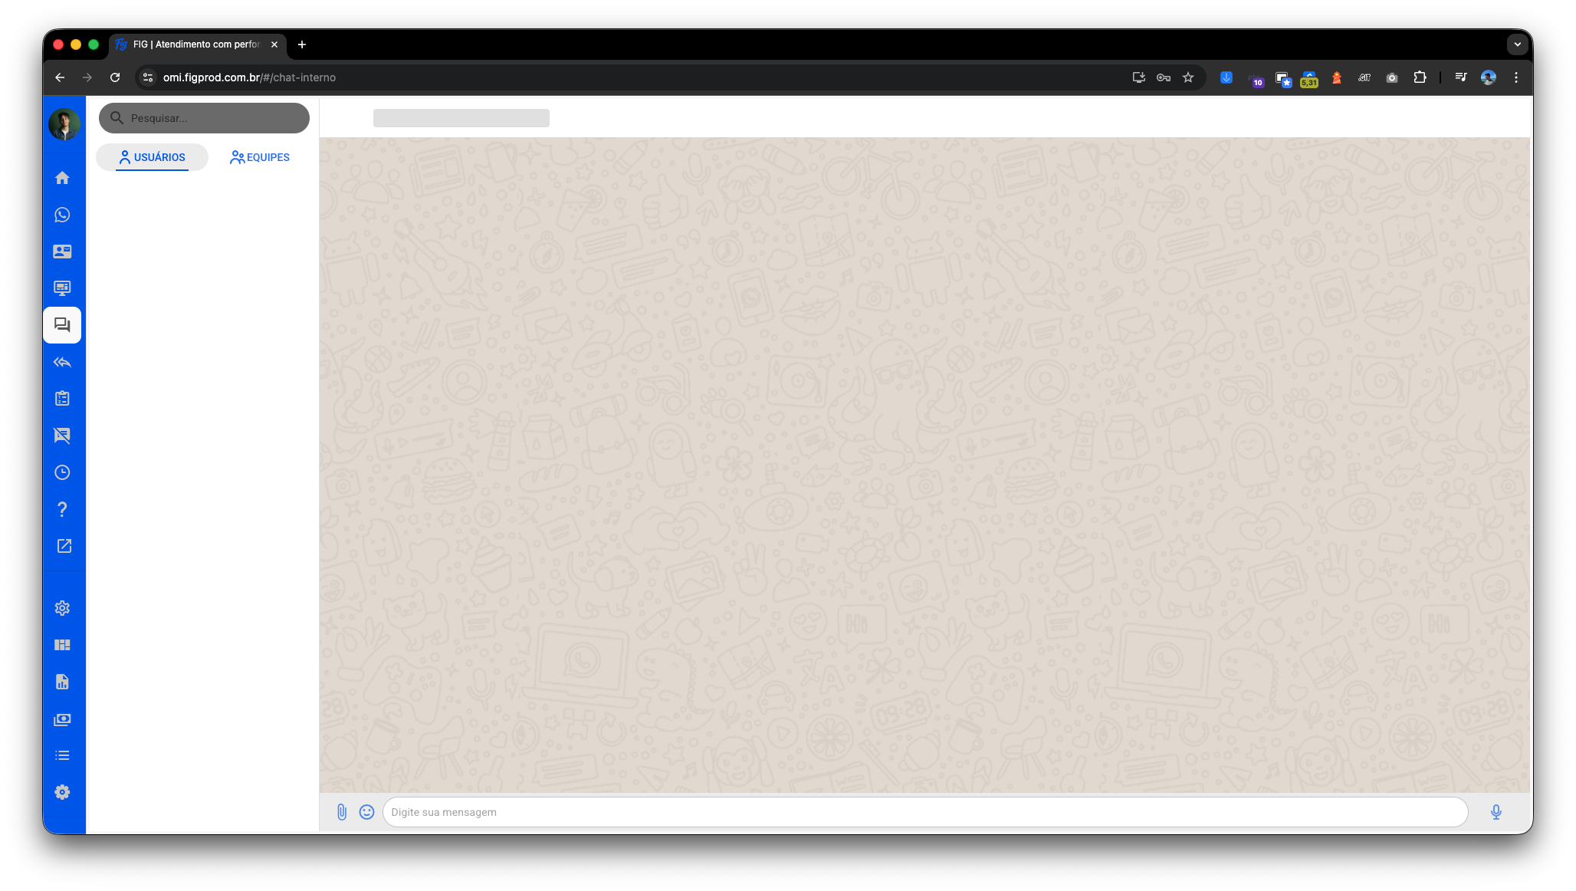Click the Pesquisar search field

coord(215,118)
